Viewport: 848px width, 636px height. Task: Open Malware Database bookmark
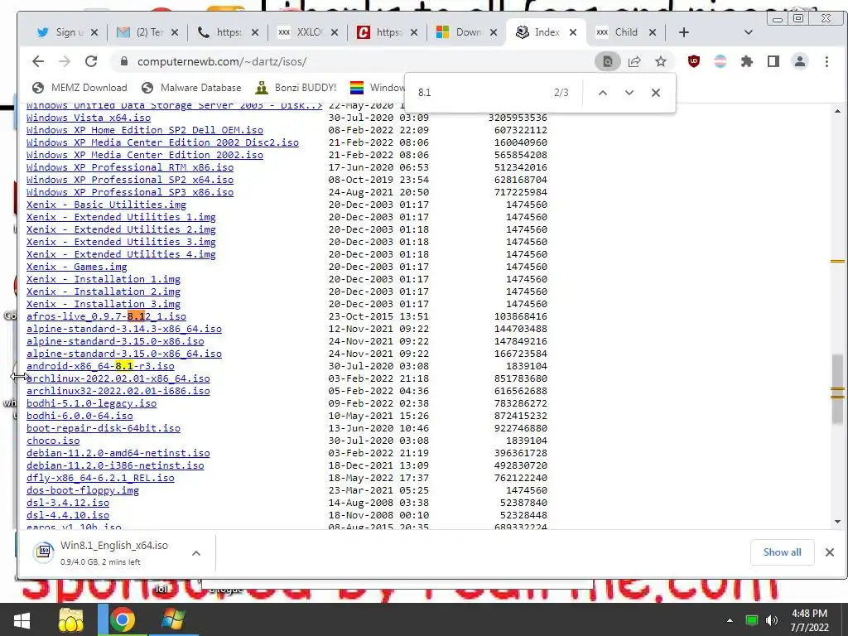(x=191, y=88)
